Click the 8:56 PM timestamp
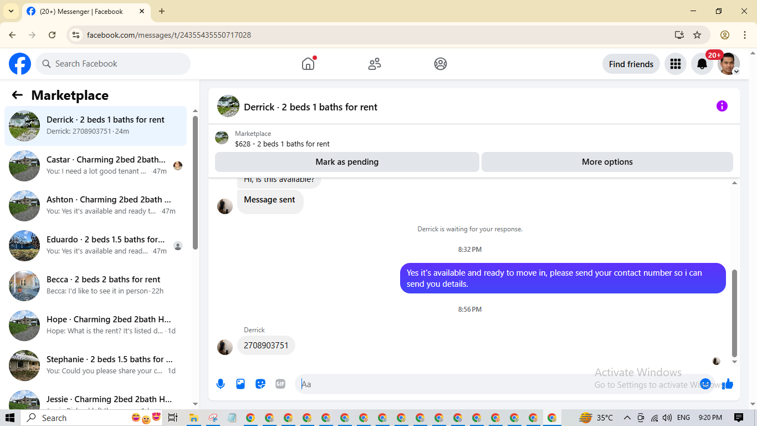This screenshot has height=426, width=757. [470, 309]
